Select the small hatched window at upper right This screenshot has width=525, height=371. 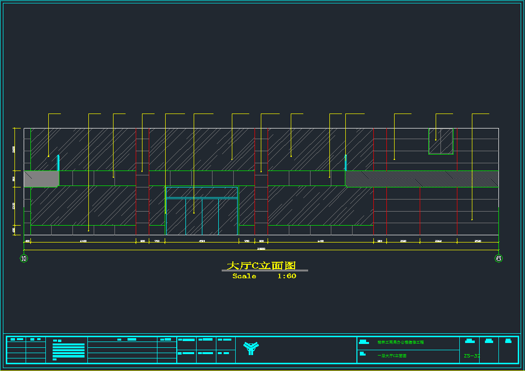click(441, 142)
